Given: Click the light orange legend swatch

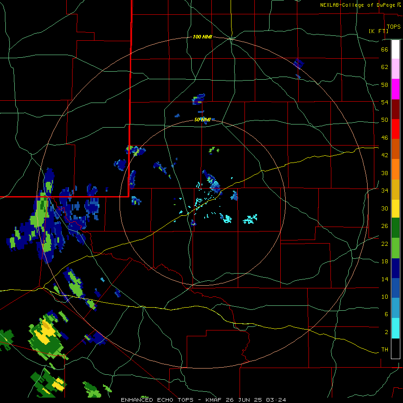Looking at the screenshot, I should [x=395, y=169].
